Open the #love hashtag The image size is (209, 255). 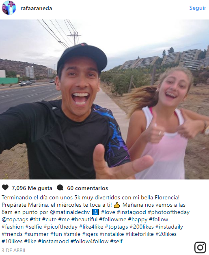tap(108, 212)
